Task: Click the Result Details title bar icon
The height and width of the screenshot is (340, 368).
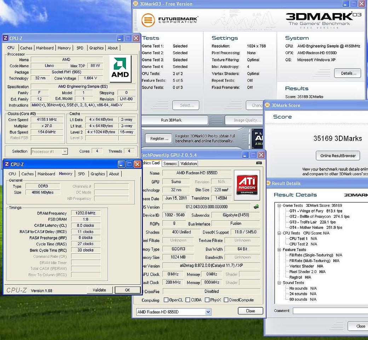Action: point(268,183)
